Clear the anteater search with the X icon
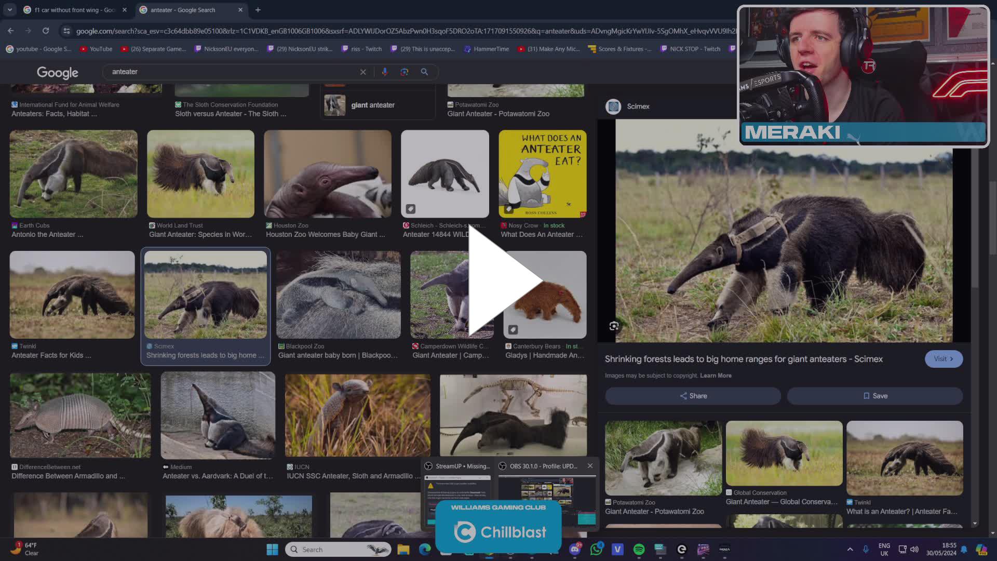997x561 pixels. click(x=363, y=72)
